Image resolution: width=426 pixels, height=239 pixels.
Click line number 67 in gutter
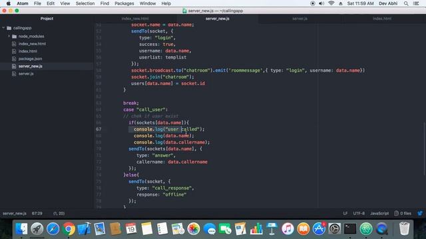click(99, 129)
